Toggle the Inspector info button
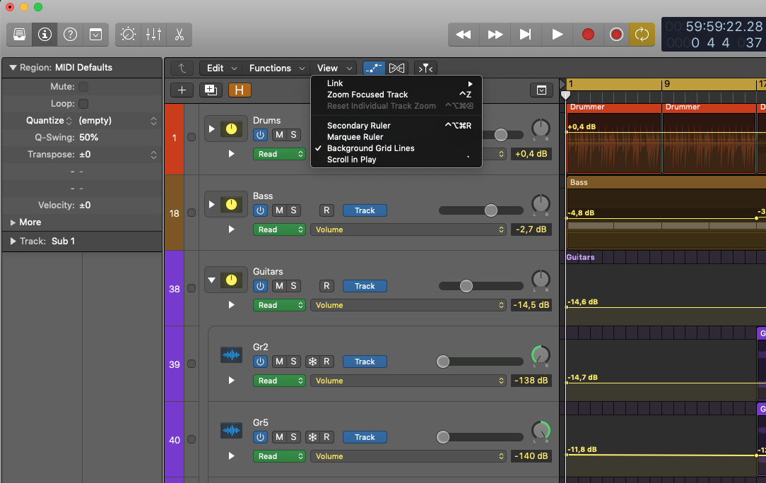 pyautogui.click(x=45, y=34)
